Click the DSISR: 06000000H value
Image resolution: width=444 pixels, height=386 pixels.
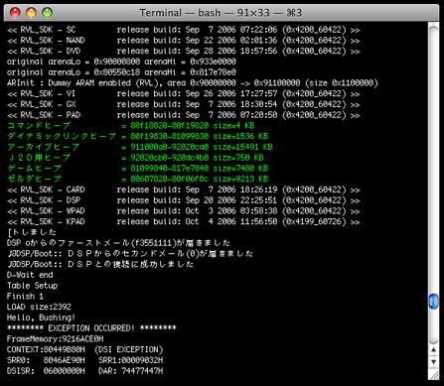pos(46,371)
